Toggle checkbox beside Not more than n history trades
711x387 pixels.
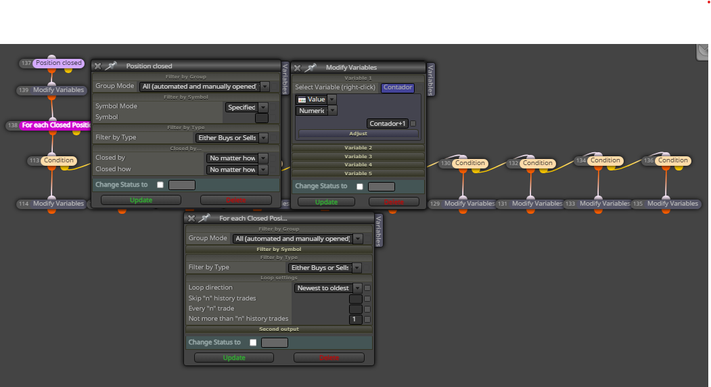[x=367, y=319]
